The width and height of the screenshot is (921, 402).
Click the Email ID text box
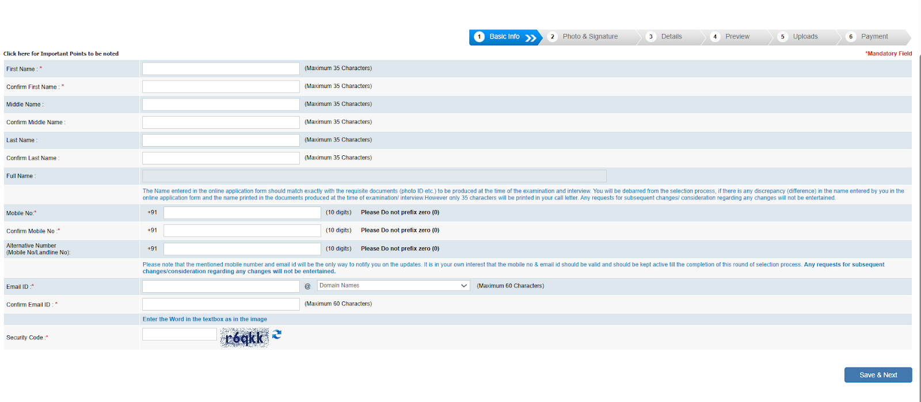221,286
